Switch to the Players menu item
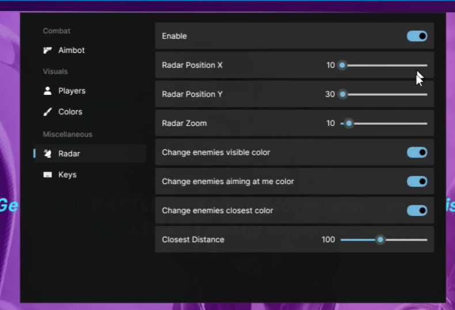 [x=72, y=91]
